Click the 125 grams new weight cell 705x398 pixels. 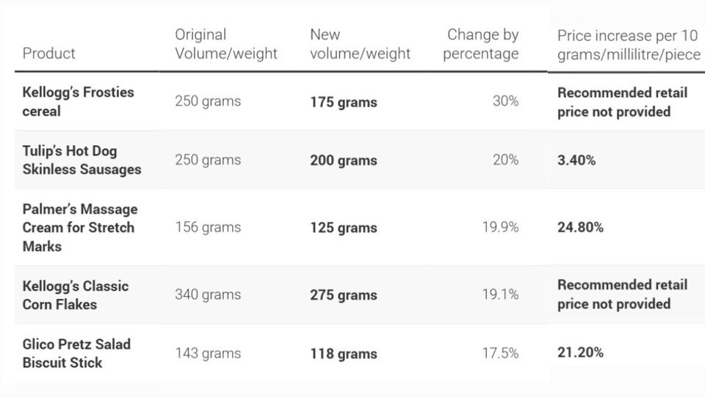pyautogui.click(x=344, y=228)
